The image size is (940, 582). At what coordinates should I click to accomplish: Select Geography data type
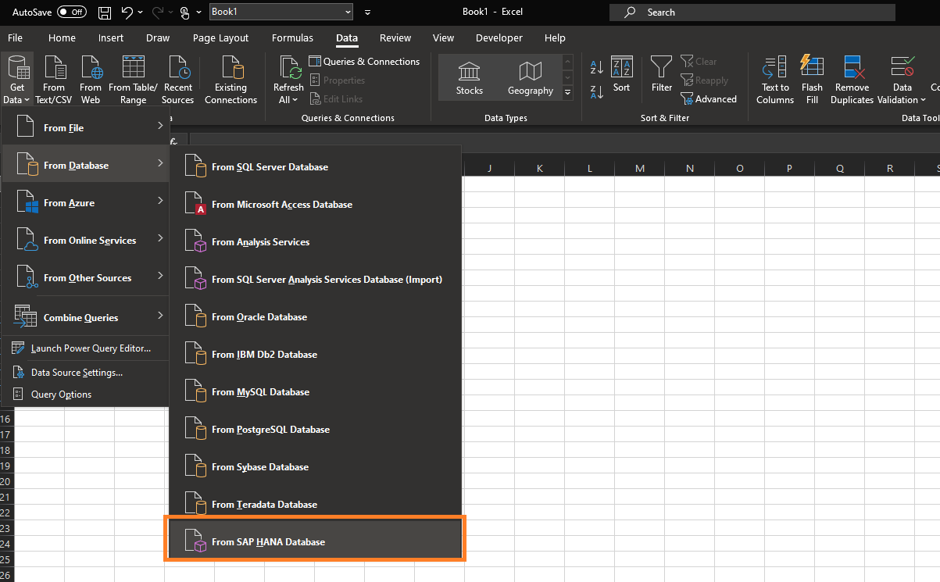point(531,78)
